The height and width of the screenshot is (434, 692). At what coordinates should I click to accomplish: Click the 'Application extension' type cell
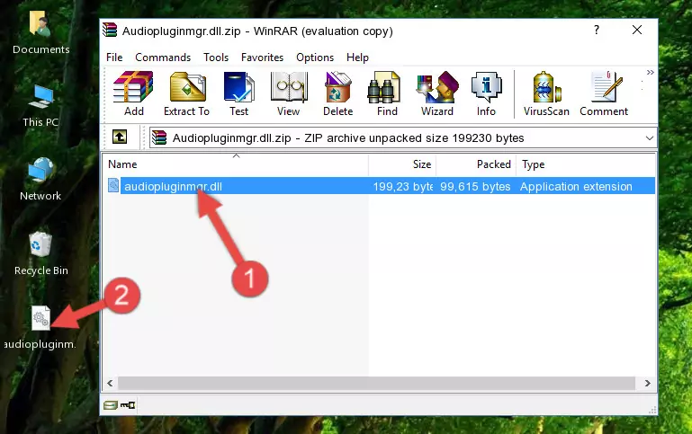[576, 186]
